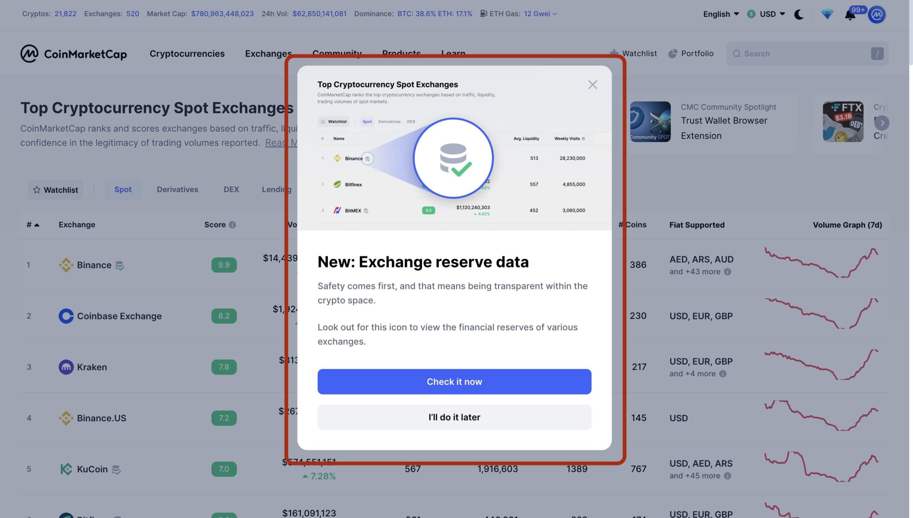
Task: Click the Check it now button
Action: click(x=454, y=381)
